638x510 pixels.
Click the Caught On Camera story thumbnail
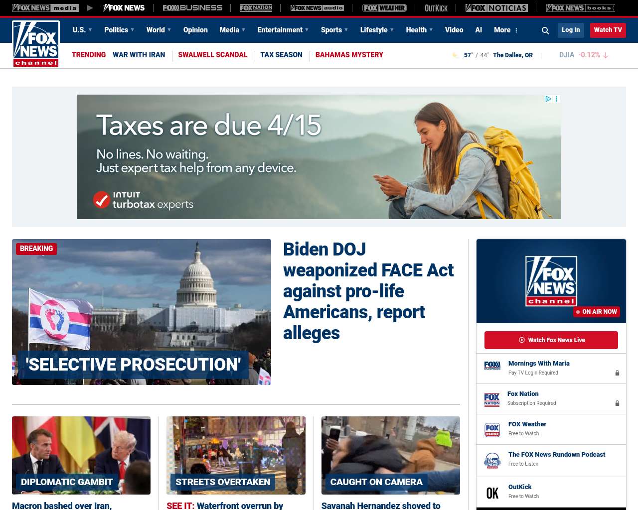(391, 455)
